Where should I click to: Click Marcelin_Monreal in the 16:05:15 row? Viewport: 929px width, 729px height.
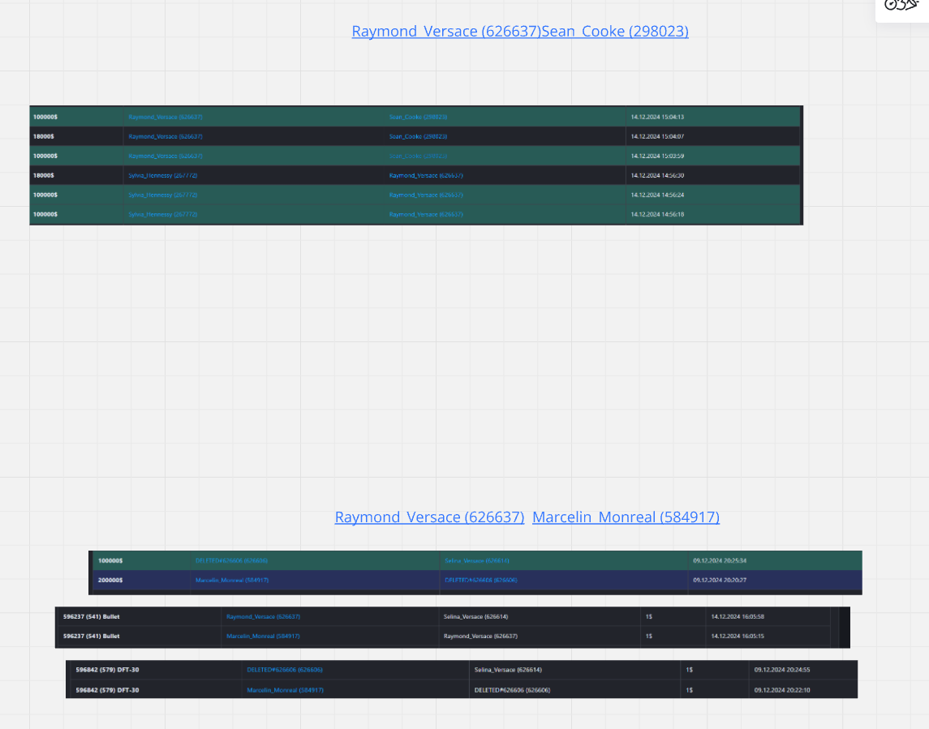click(x=263, y=636)
